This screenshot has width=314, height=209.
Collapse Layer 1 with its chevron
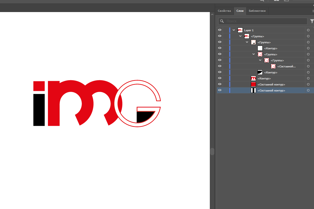[x=234, y=30]
